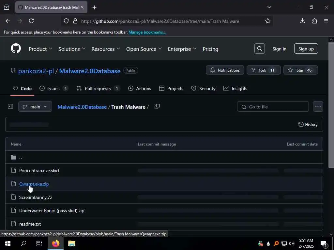Focus the Go to file search field

pyautogui.click(x=273, y=106)
